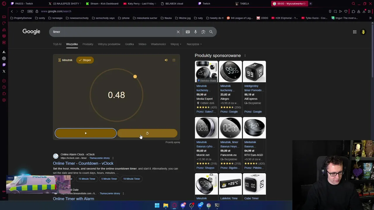This screenshot has width=374, height=210.
Task: Reload the page
Action: pyautogui.click(x=22, y=11)
